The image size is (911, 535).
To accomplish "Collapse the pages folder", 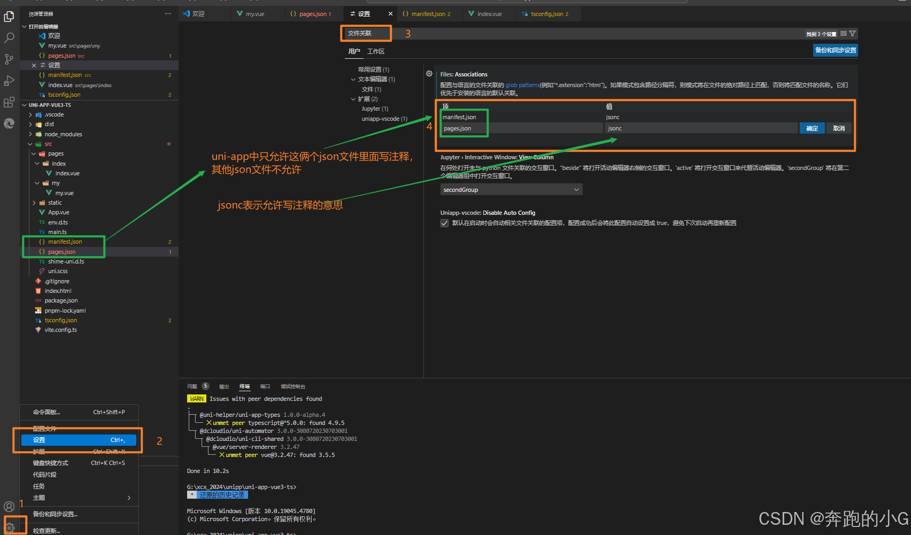I will pyautogui.click(x=34, y=154).
